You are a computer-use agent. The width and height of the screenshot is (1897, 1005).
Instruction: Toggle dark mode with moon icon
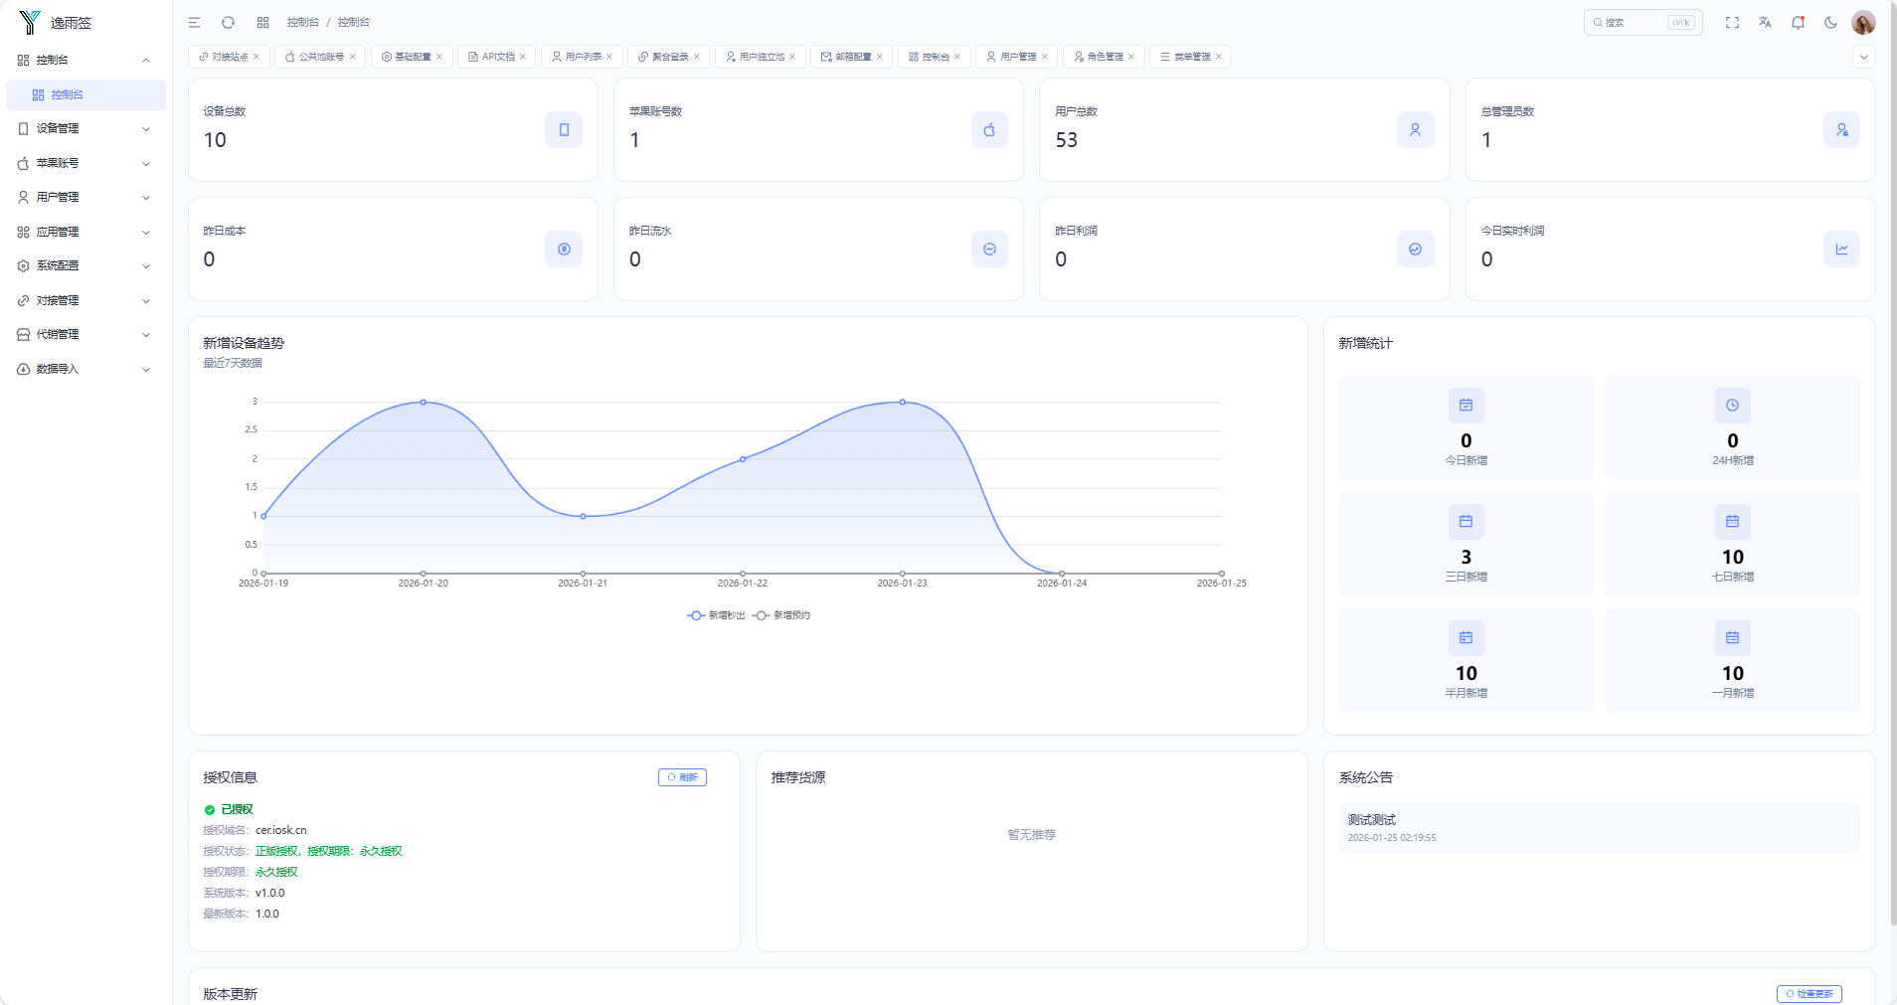tap(1830, 22)
